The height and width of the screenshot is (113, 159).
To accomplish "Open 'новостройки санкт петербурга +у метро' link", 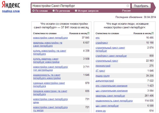I will click(50, 109).
